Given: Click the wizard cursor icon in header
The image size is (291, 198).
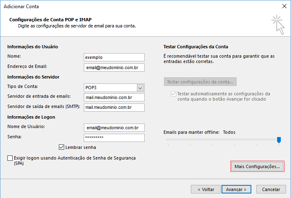Looking at the screenshot, I should coord(278,24).
